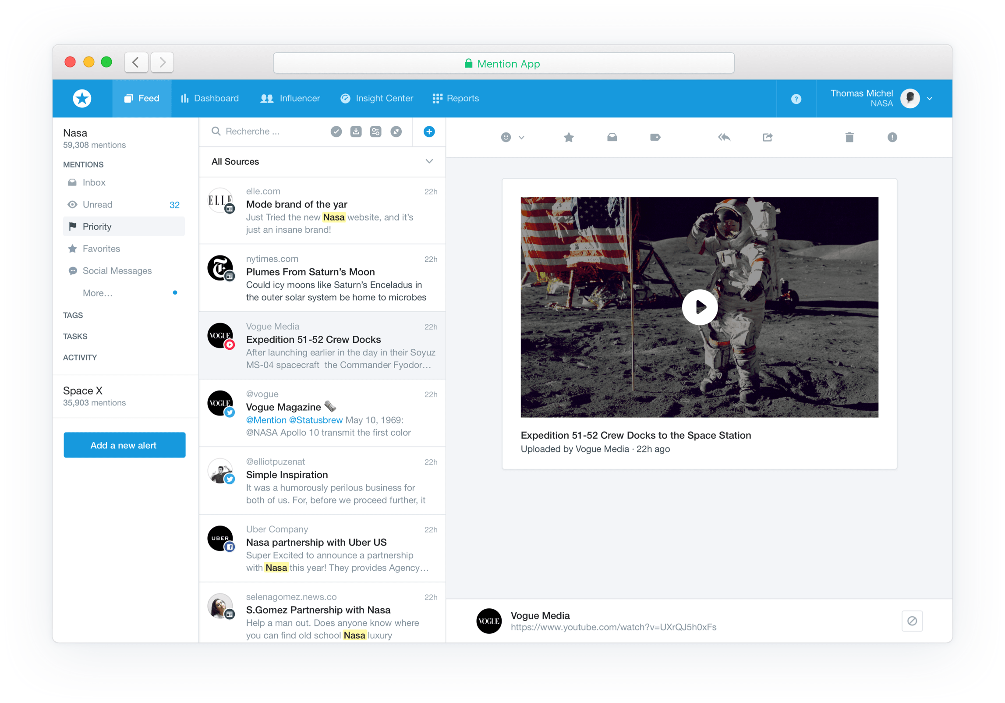1005x703 pixels.
Task: Open the Mode brand of the yar mention
Action: tap(322, 210)
